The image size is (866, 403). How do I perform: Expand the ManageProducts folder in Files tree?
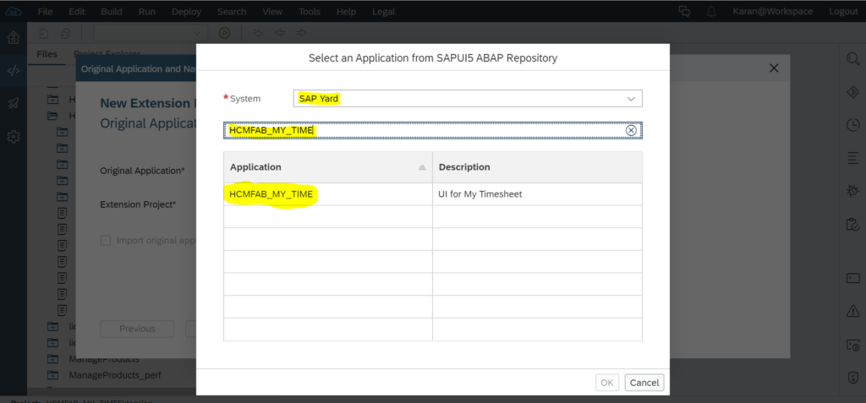[53, 359]
